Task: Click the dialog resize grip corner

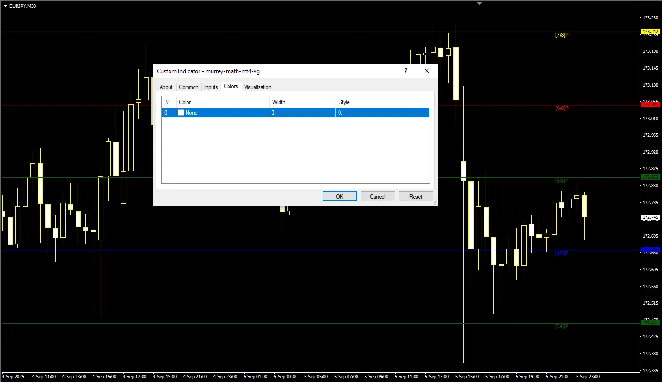Action: click(x=435, y=203)
